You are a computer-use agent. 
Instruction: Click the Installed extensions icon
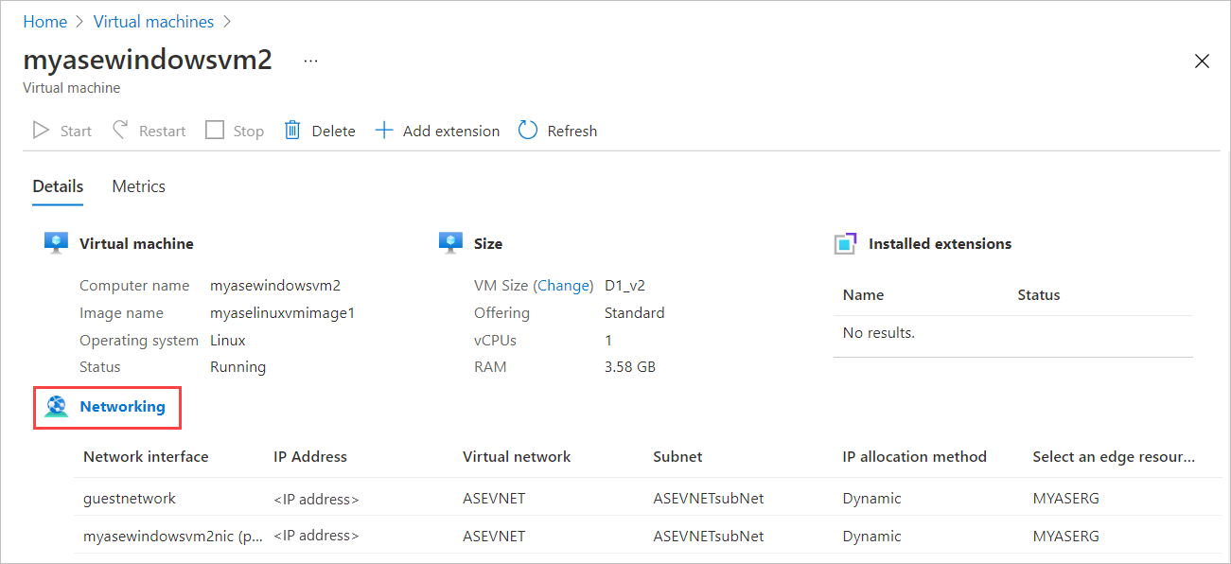click(x=845, y=244)
